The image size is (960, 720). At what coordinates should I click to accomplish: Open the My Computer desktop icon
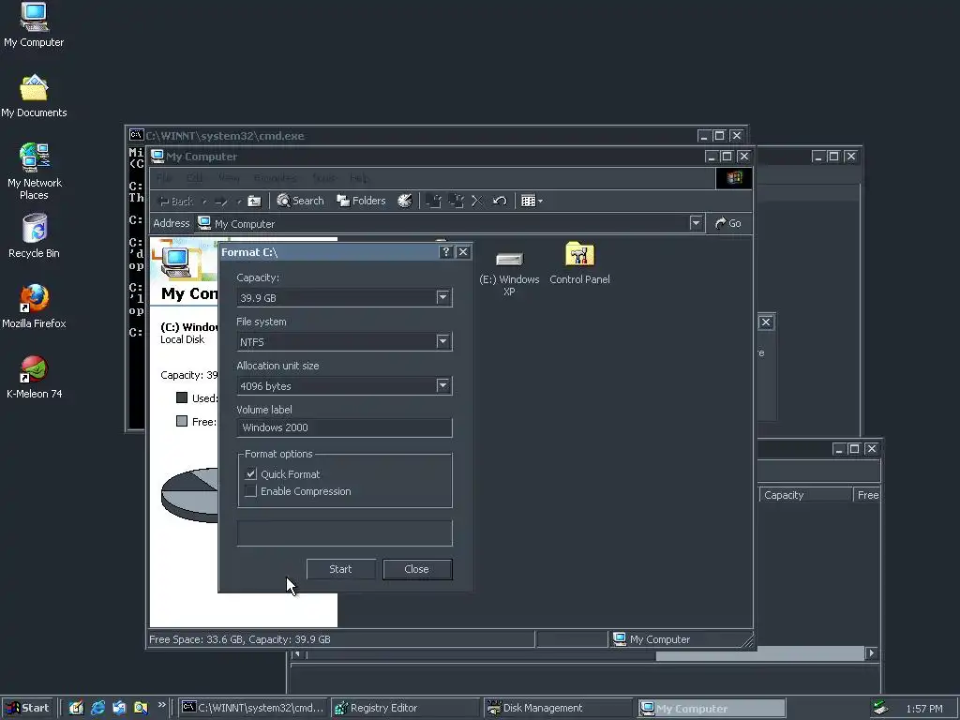(34, 25)
